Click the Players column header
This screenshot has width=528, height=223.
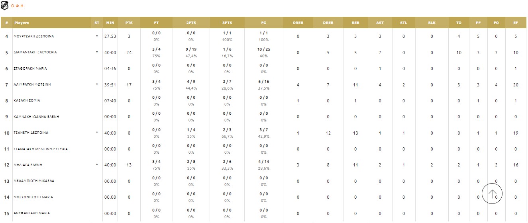22,23
